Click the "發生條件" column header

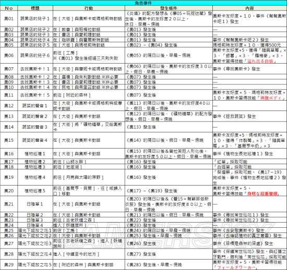[x=169, y=8]
